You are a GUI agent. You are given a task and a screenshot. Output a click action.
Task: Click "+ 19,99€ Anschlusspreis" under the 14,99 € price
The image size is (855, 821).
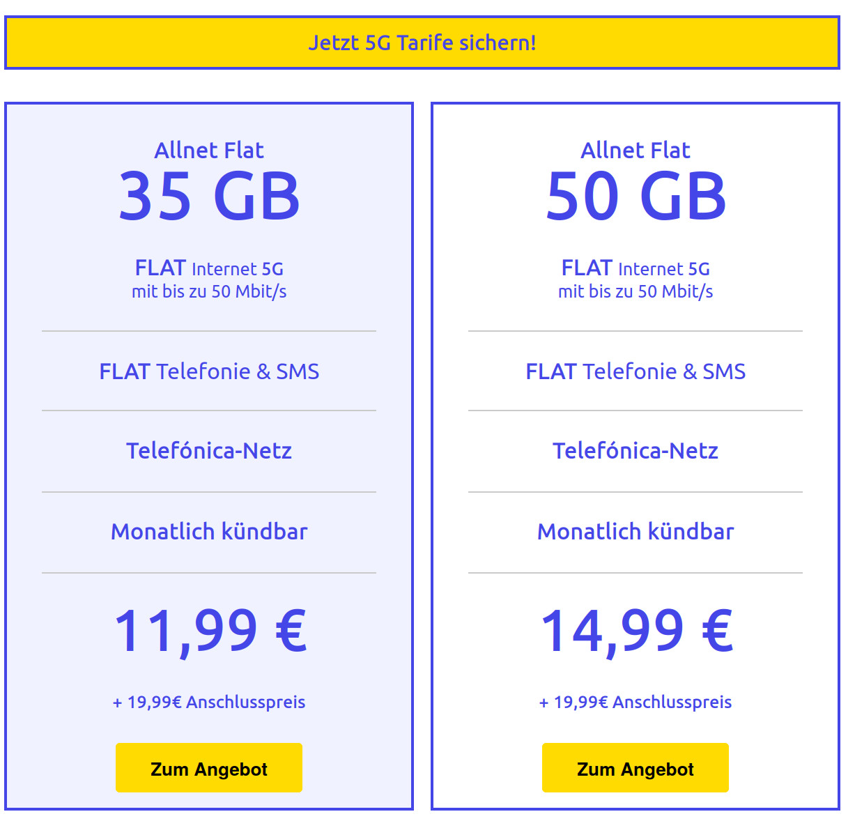click(x=635, y=702)
